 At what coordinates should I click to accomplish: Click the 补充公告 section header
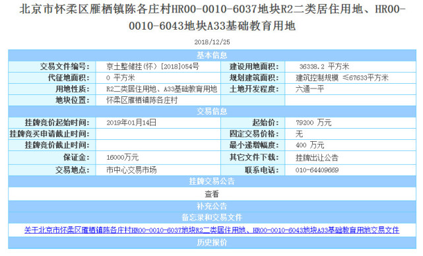[212, 207]
